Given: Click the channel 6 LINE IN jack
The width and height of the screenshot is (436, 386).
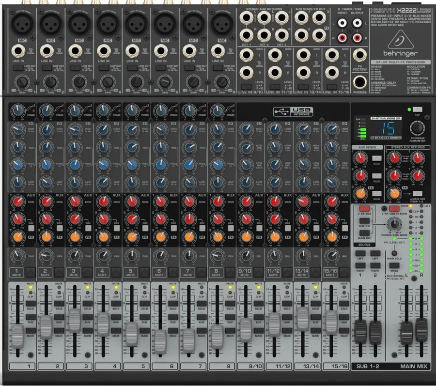Looking at the screenshot, I should click(161, 51).
